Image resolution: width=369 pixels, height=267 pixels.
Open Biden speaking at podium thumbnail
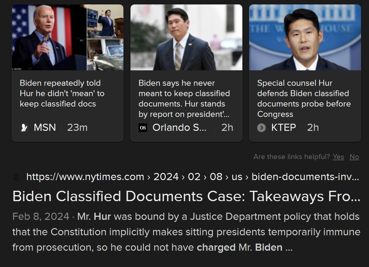coord(68,37)
